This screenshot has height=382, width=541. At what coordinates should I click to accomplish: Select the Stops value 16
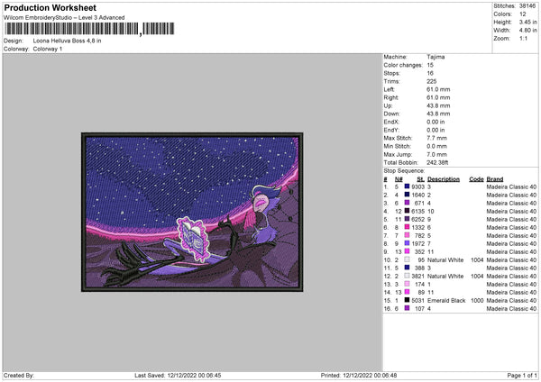pos(430,73)
